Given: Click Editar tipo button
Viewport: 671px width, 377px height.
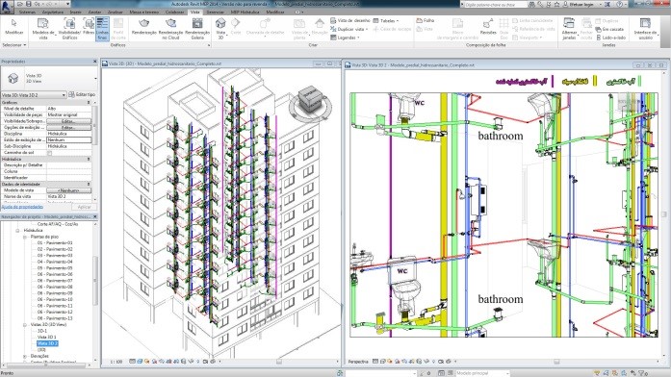Looking at the screenshot, I should point(82,94).
